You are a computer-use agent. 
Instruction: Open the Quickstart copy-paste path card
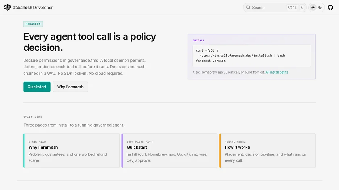pyautogui.click(x=169, y=151)
